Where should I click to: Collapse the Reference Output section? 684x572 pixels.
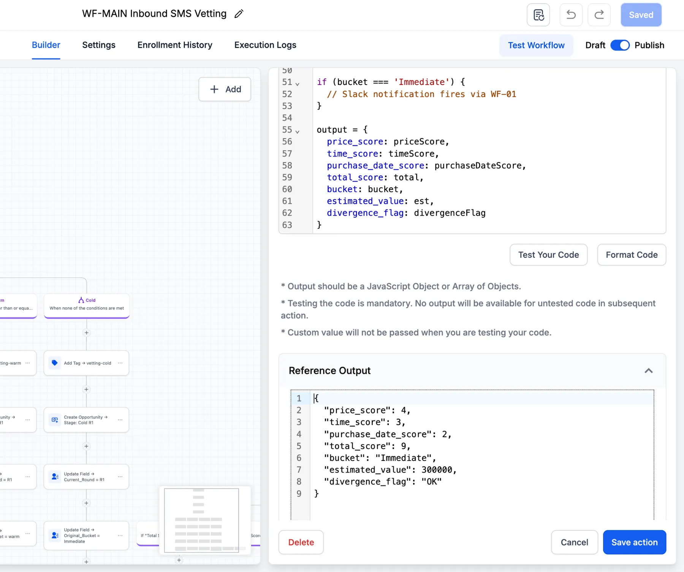pos(648,371)
